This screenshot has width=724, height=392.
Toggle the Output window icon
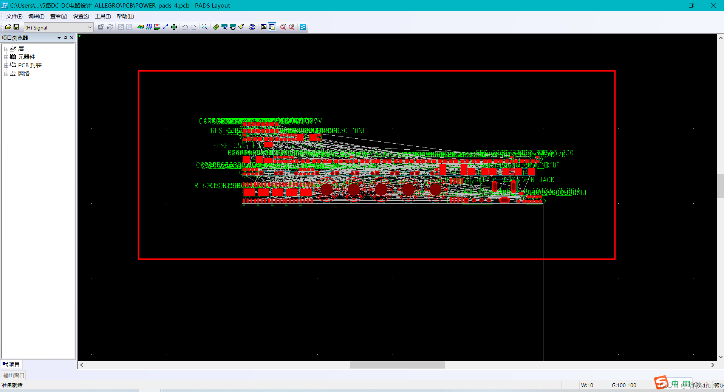(x=264, y=27)
